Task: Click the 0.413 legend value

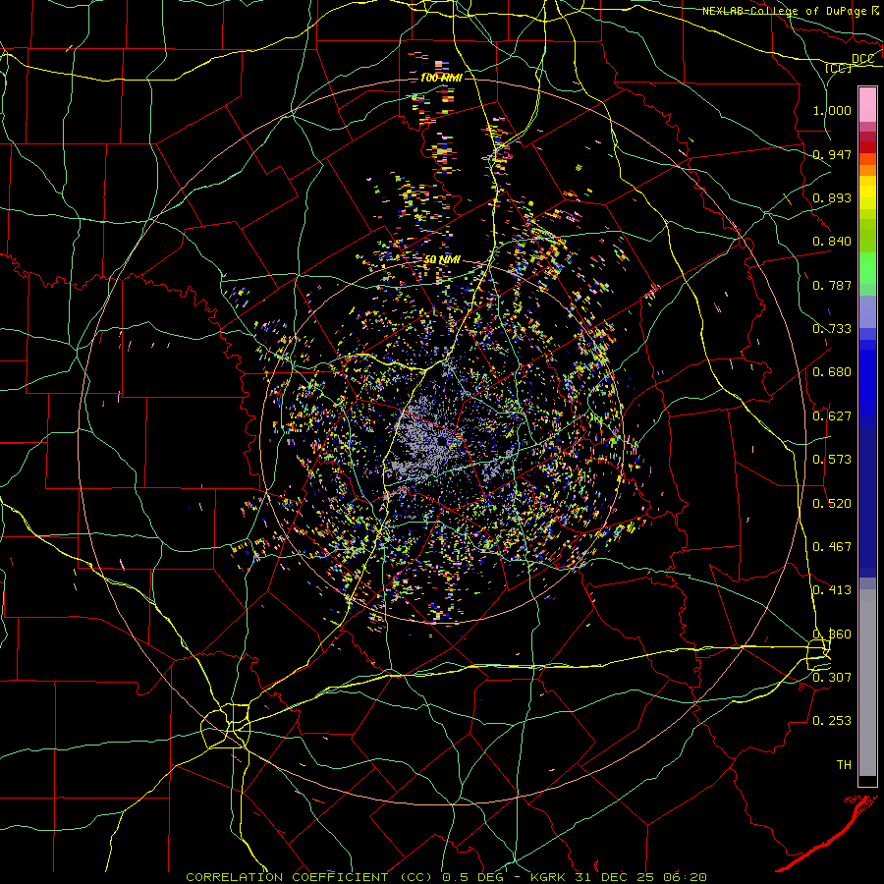Action: (832, 590)
